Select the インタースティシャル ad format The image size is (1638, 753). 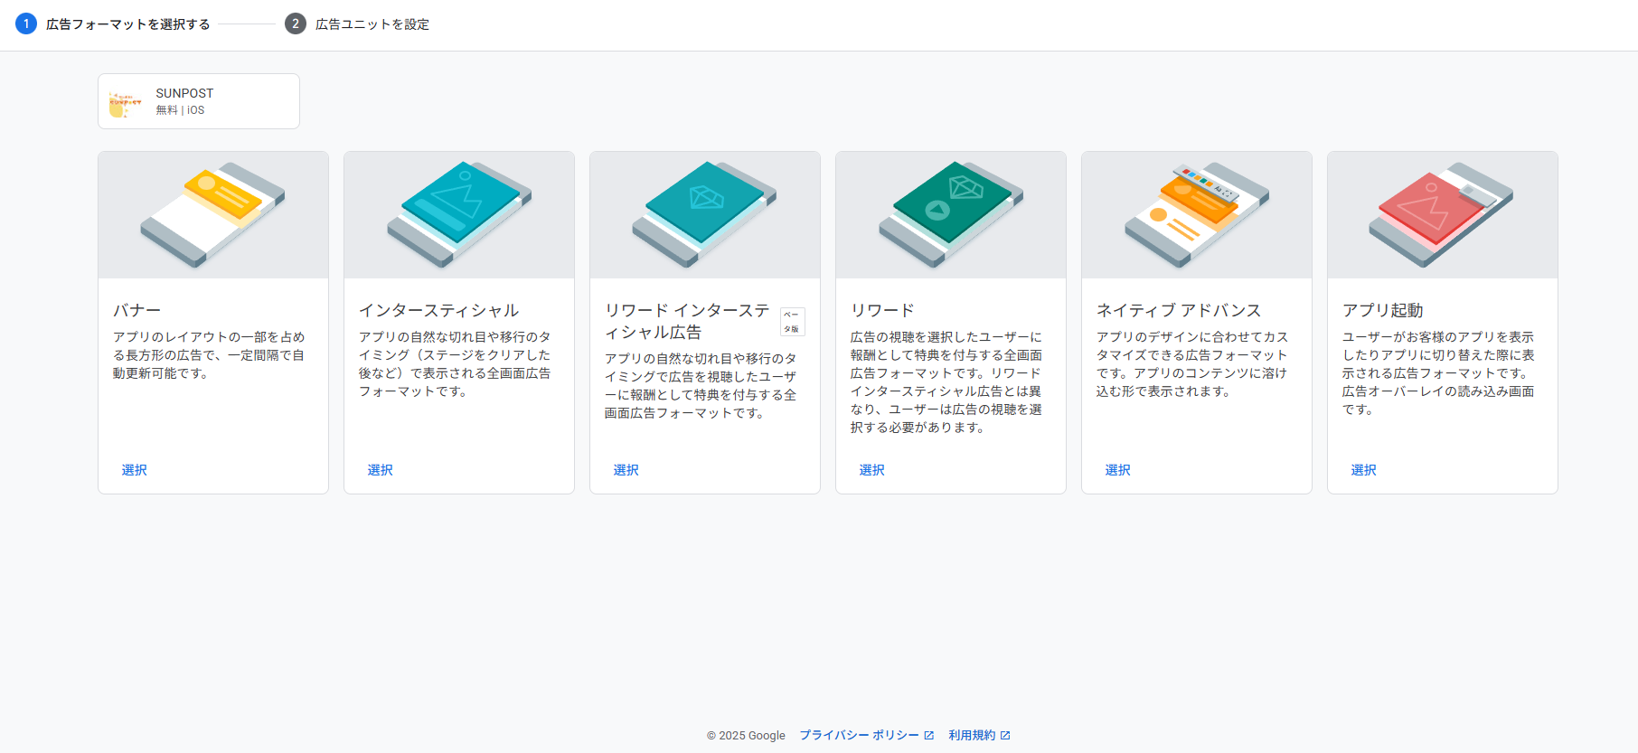tap(381, 470)
